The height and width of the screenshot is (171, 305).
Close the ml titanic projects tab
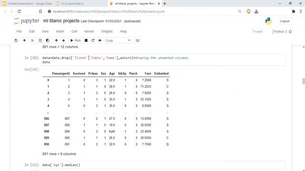coord(159,3)
